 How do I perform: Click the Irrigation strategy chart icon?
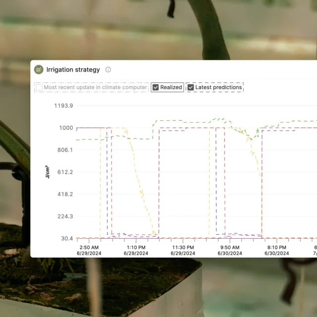click(39, 70)
